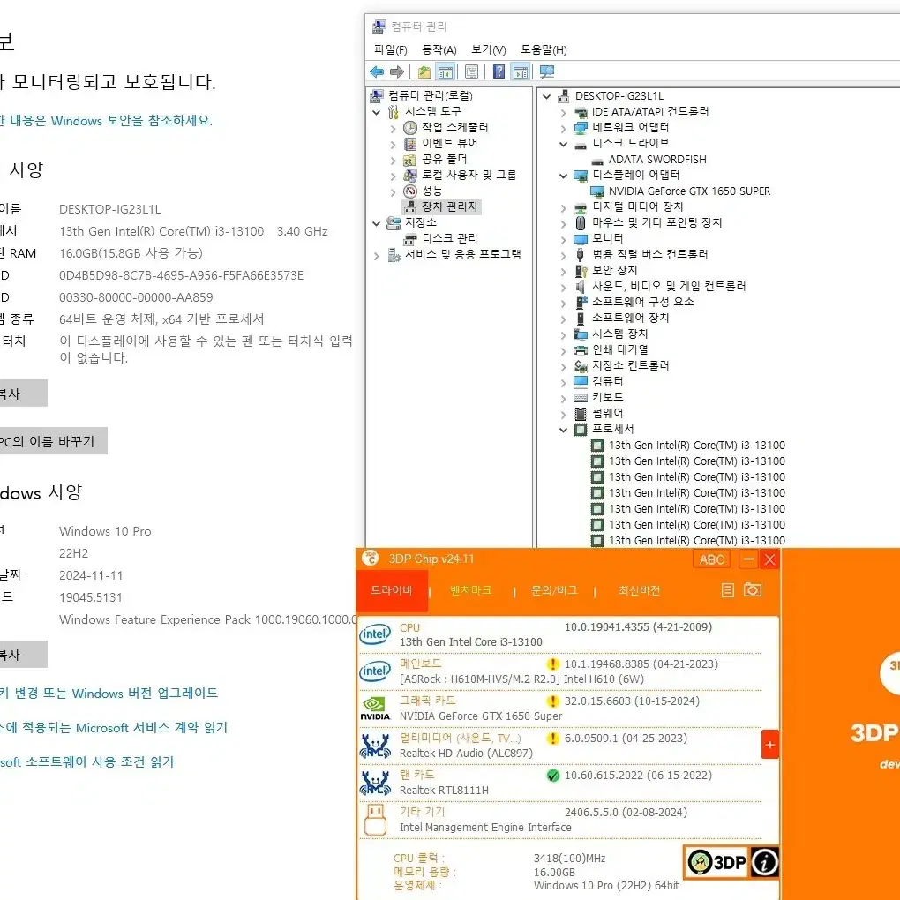Click the Forward arrow in Computer Management toolbar
Image resolution: width=900 pixels, height=900 pixels.
pos(397,71)
